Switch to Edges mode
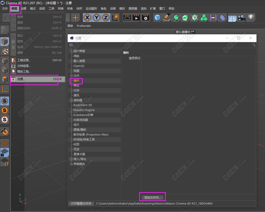This screenshot has height=212, width=265. [x=5, y=70]
